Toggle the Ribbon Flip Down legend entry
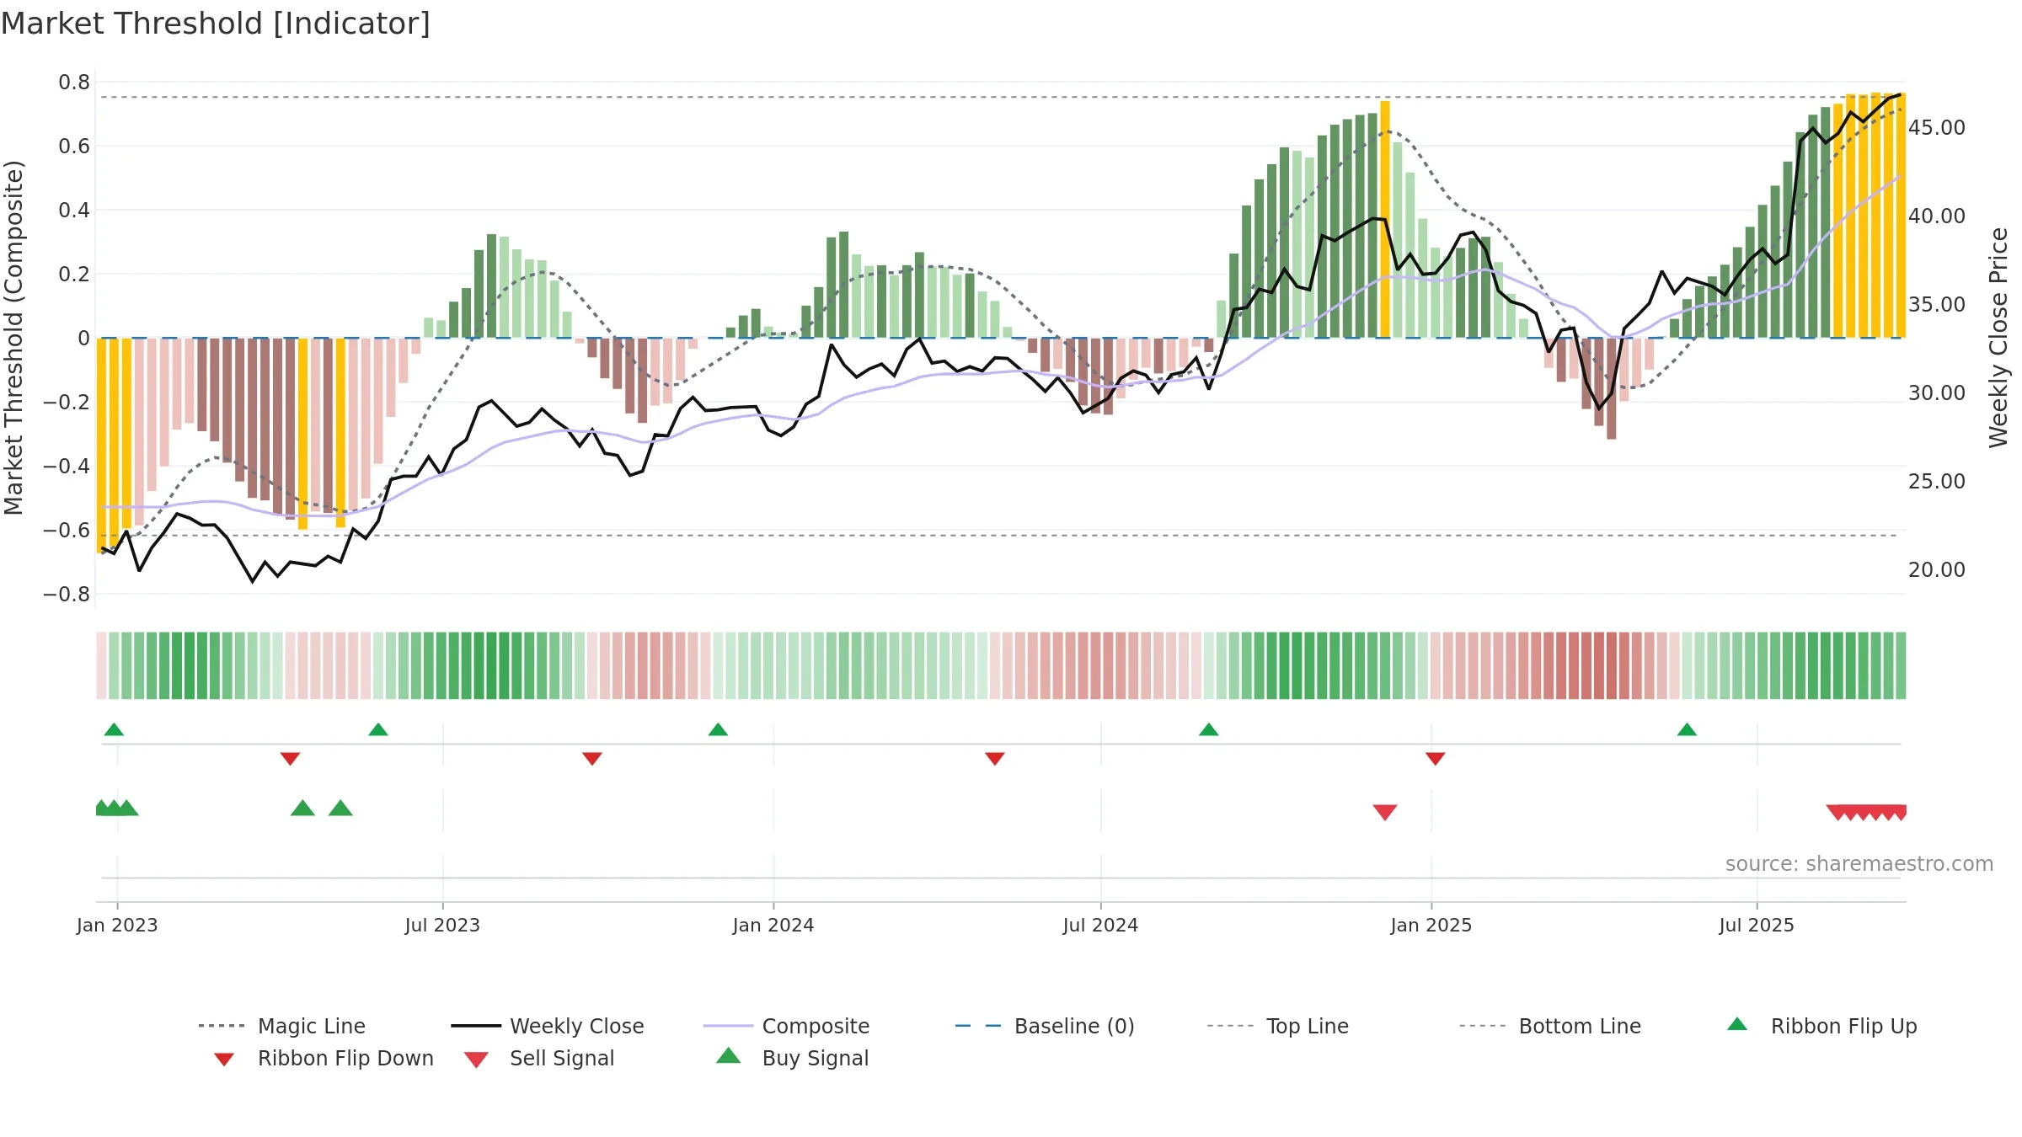 323,1058
